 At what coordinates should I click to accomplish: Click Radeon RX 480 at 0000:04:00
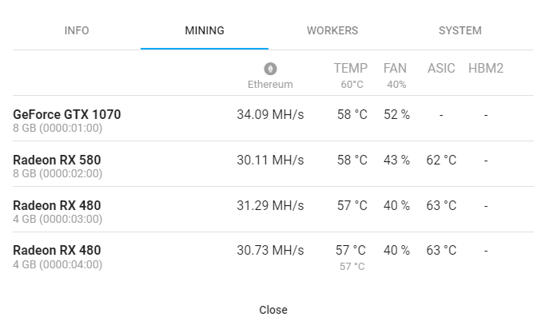coord(57,251)
